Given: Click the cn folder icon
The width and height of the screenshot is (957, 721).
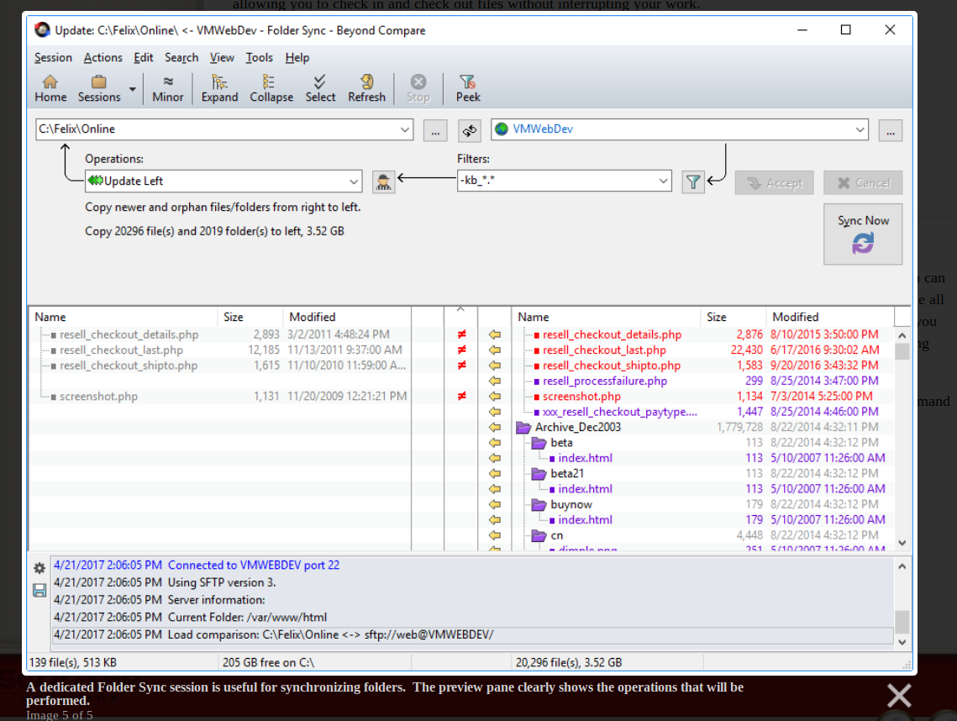Looking at the screenshot, I should click(539, 535).
